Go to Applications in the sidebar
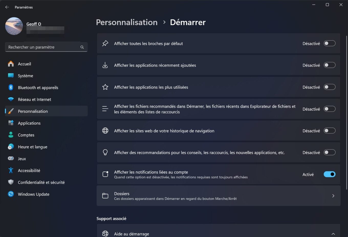This screenshot has width=348, height=237. 29,123
